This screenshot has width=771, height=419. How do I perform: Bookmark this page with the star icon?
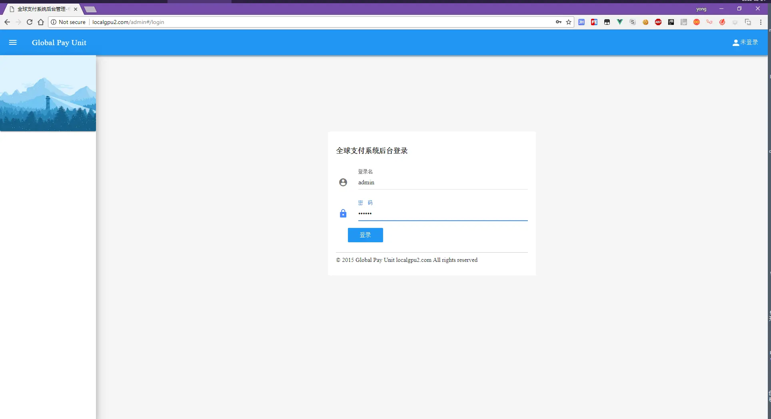[x=568, y=22]
